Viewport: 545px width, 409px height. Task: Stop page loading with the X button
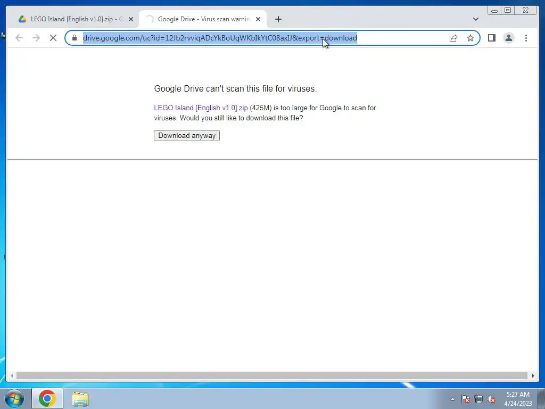tap(53, 38)
